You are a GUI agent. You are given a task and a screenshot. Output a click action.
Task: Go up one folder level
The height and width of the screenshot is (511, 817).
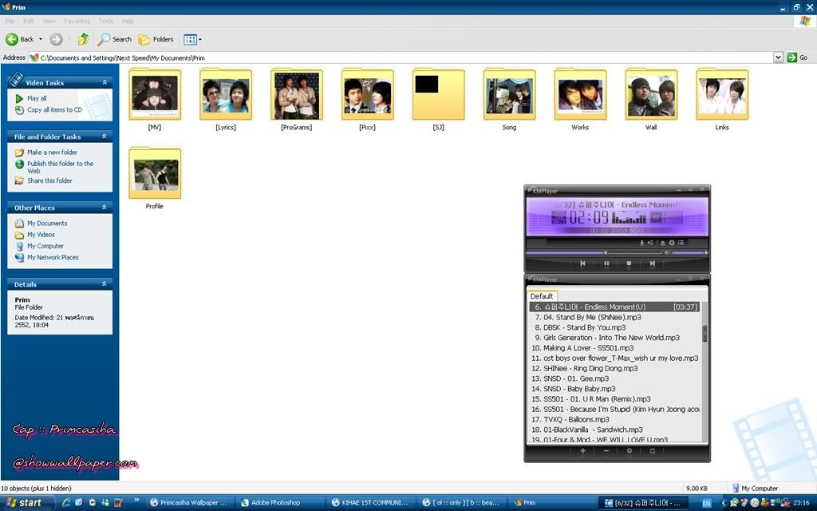click(x=83, y=39)
